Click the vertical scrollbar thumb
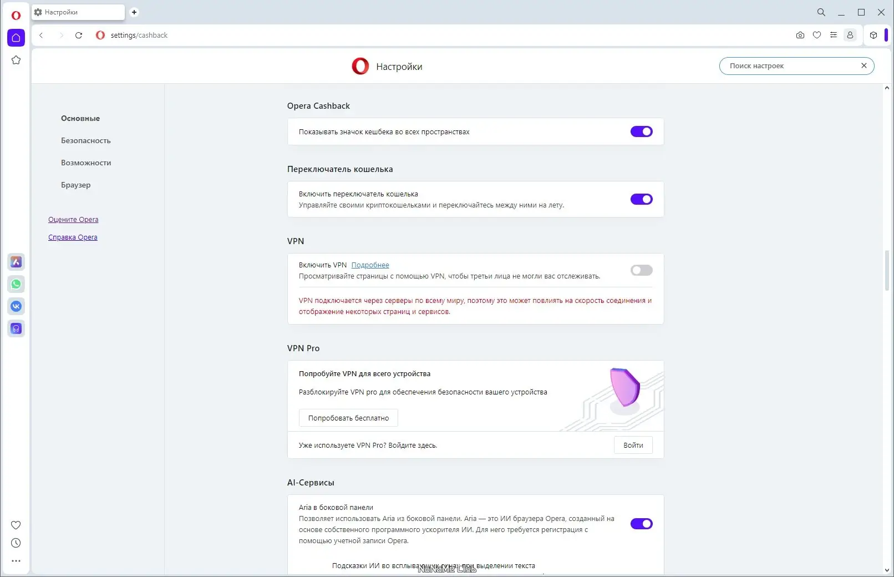Screen dimensions: 894x577 [887, 272]
